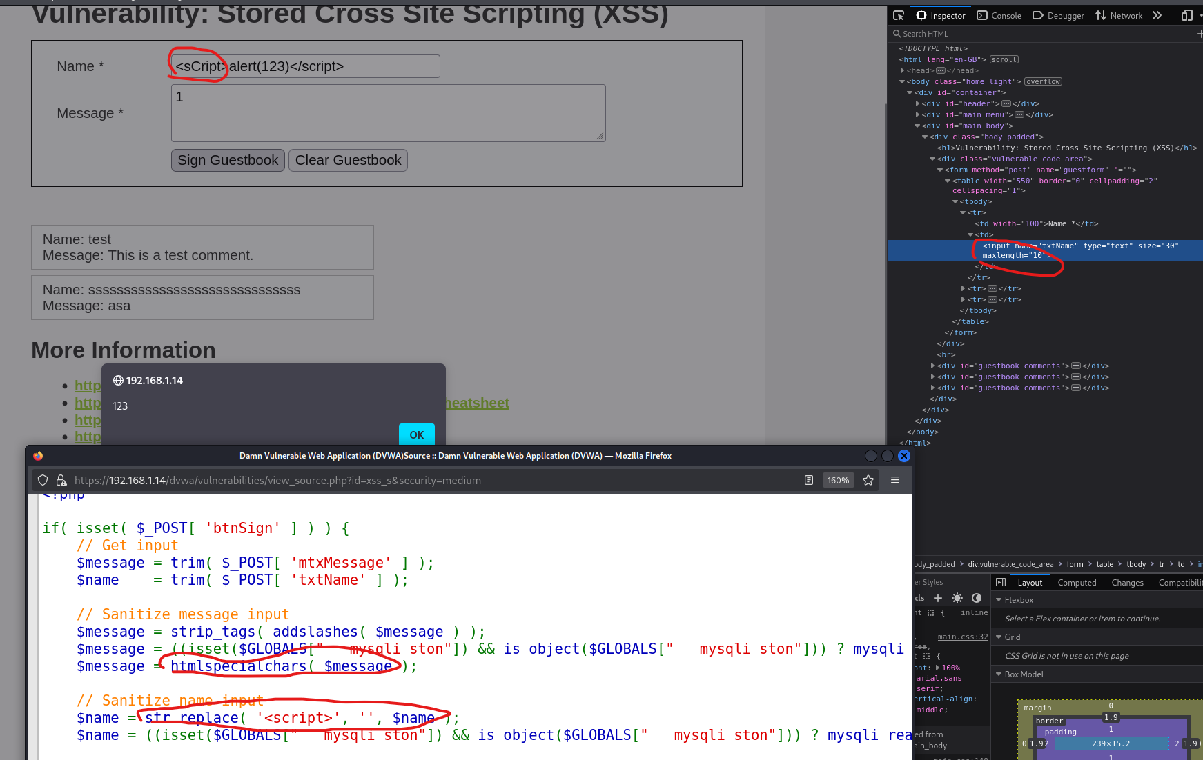Toggle the cls class panel button
1203x760 pixels.
919,598
